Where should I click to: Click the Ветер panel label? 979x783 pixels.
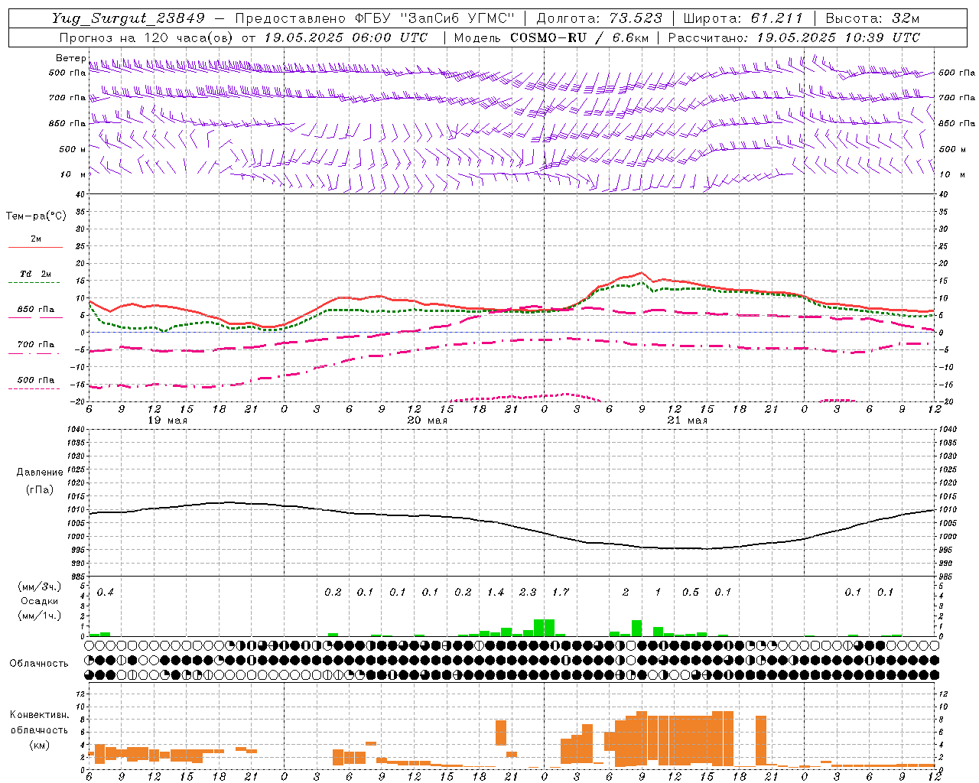coord(70,58)
